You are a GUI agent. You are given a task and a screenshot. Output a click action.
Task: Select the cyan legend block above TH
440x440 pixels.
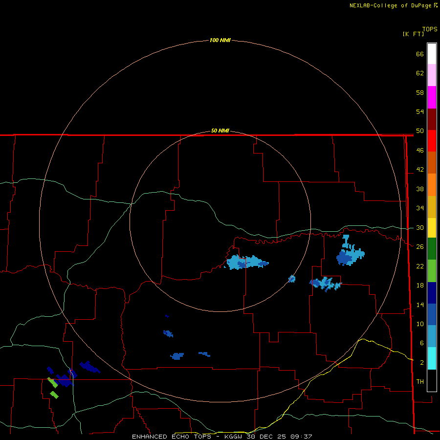[432, 358]
